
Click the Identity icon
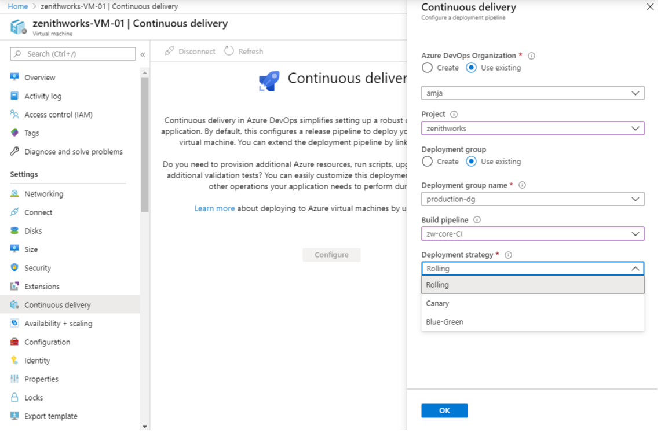(x=14, y=360)
